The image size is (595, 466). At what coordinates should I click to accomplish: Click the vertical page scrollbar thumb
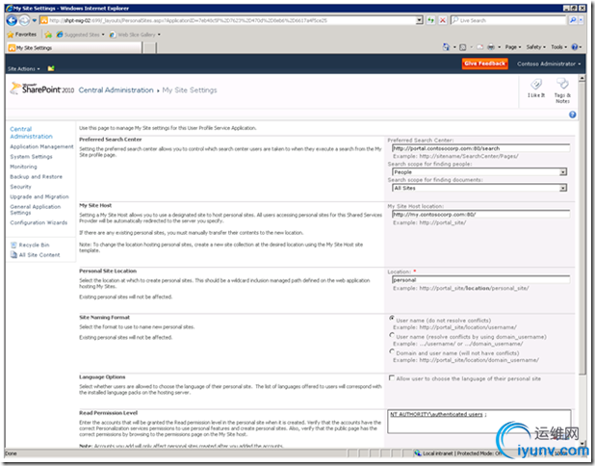(x=582, y=229)
